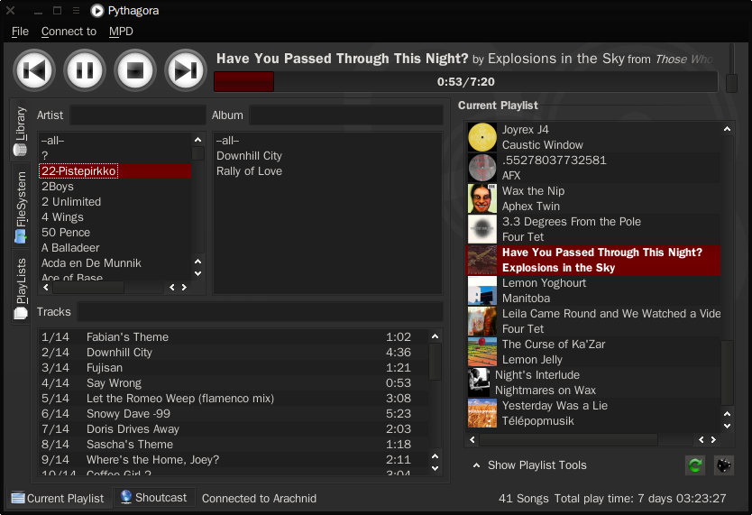The width and height of the screenshot is (752, 515).
Task: Select track Sascha's Theme
Action: point(234,445)
